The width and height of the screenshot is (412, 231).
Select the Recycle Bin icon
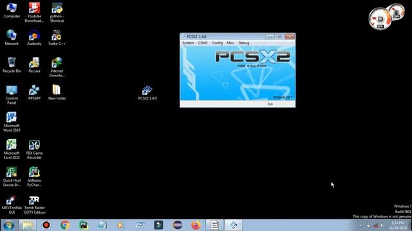(12, 65)
